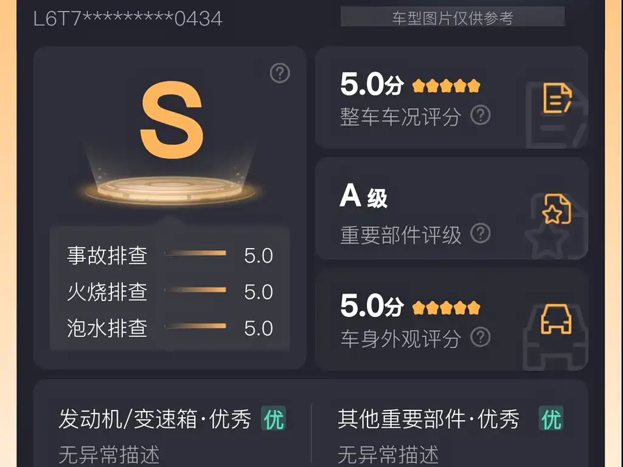This screenshot has height=467, width=623.
Task: Click the starred document rating icon
Action: point(557,209)
